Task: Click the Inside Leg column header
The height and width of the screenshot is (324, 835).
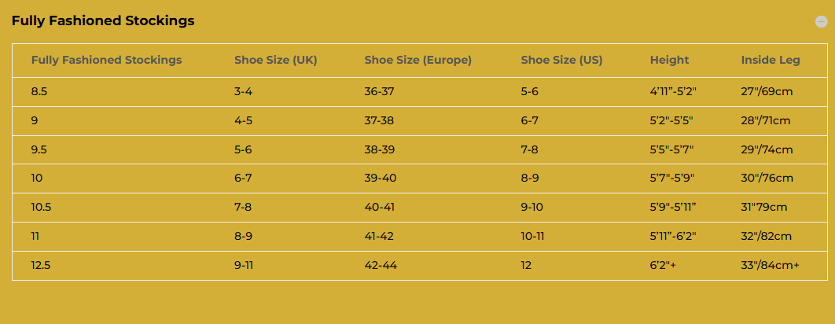Action: tap(771, 61)
